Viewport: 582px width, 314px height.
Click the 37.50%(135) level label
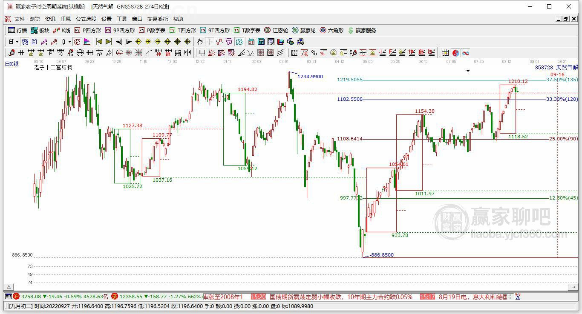click(x=562, y=80)
